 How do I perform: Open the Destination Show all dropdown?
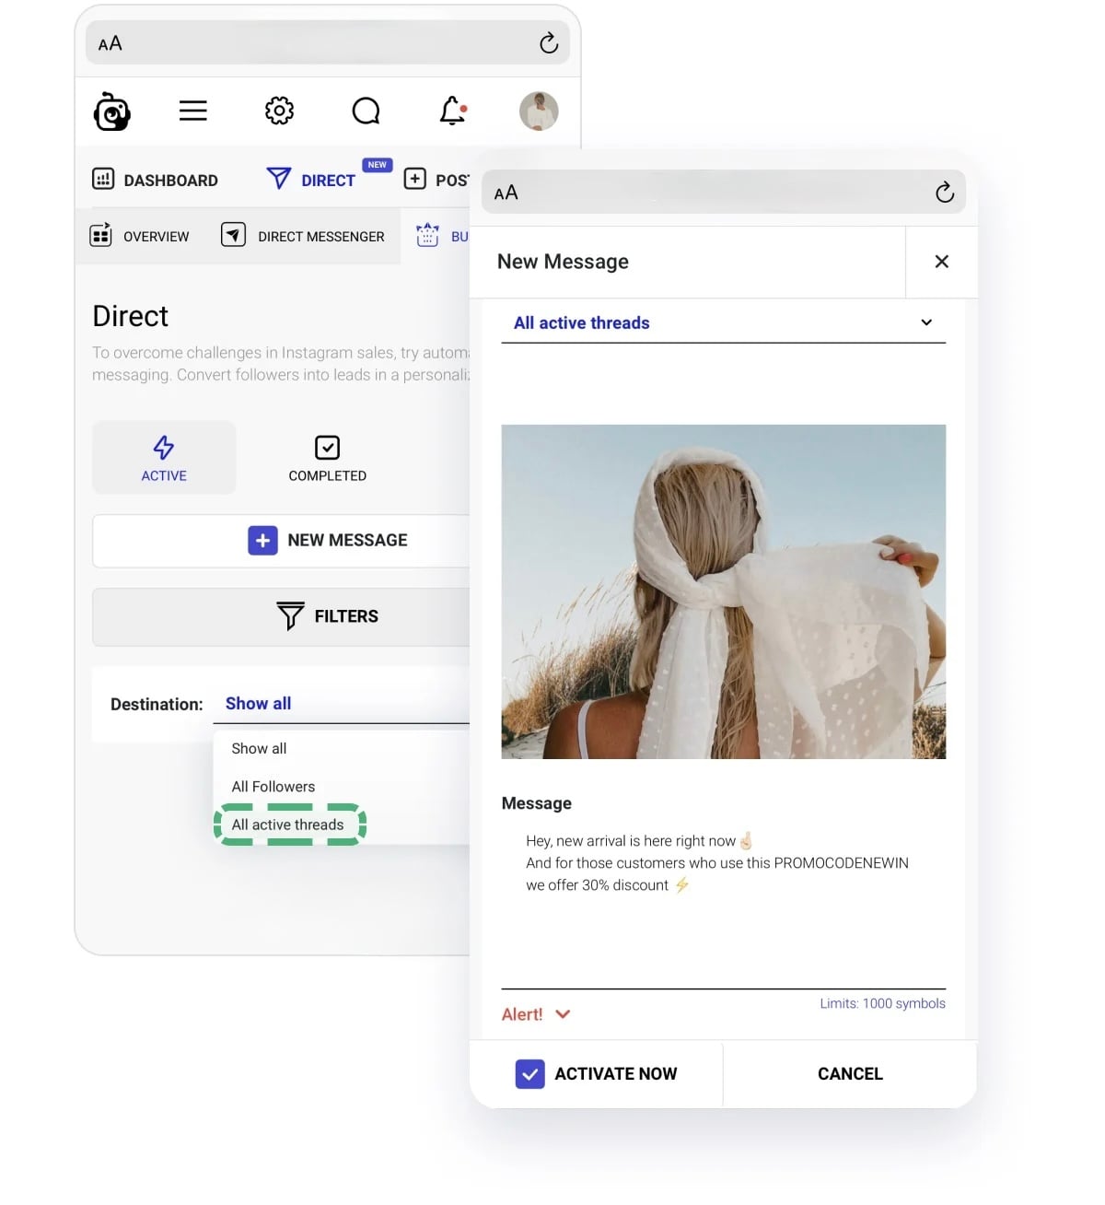coord(258,703)
